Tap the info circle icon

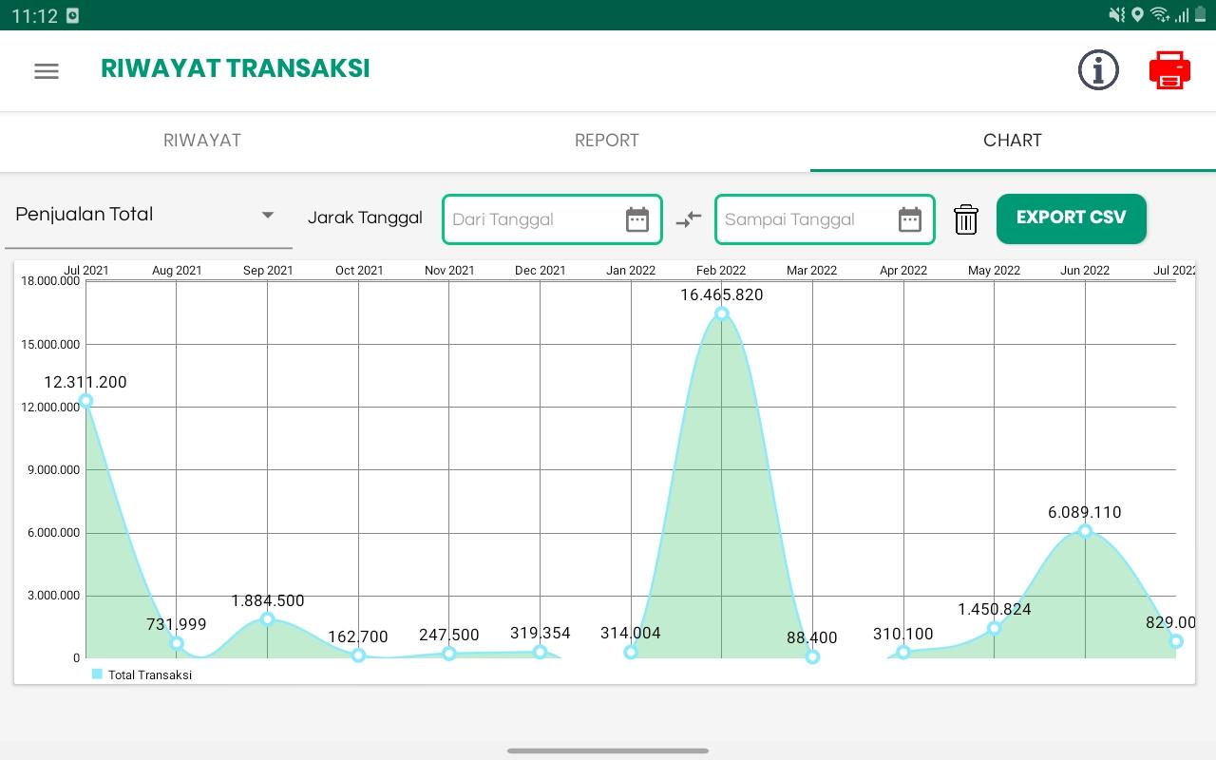[1098, 70]
